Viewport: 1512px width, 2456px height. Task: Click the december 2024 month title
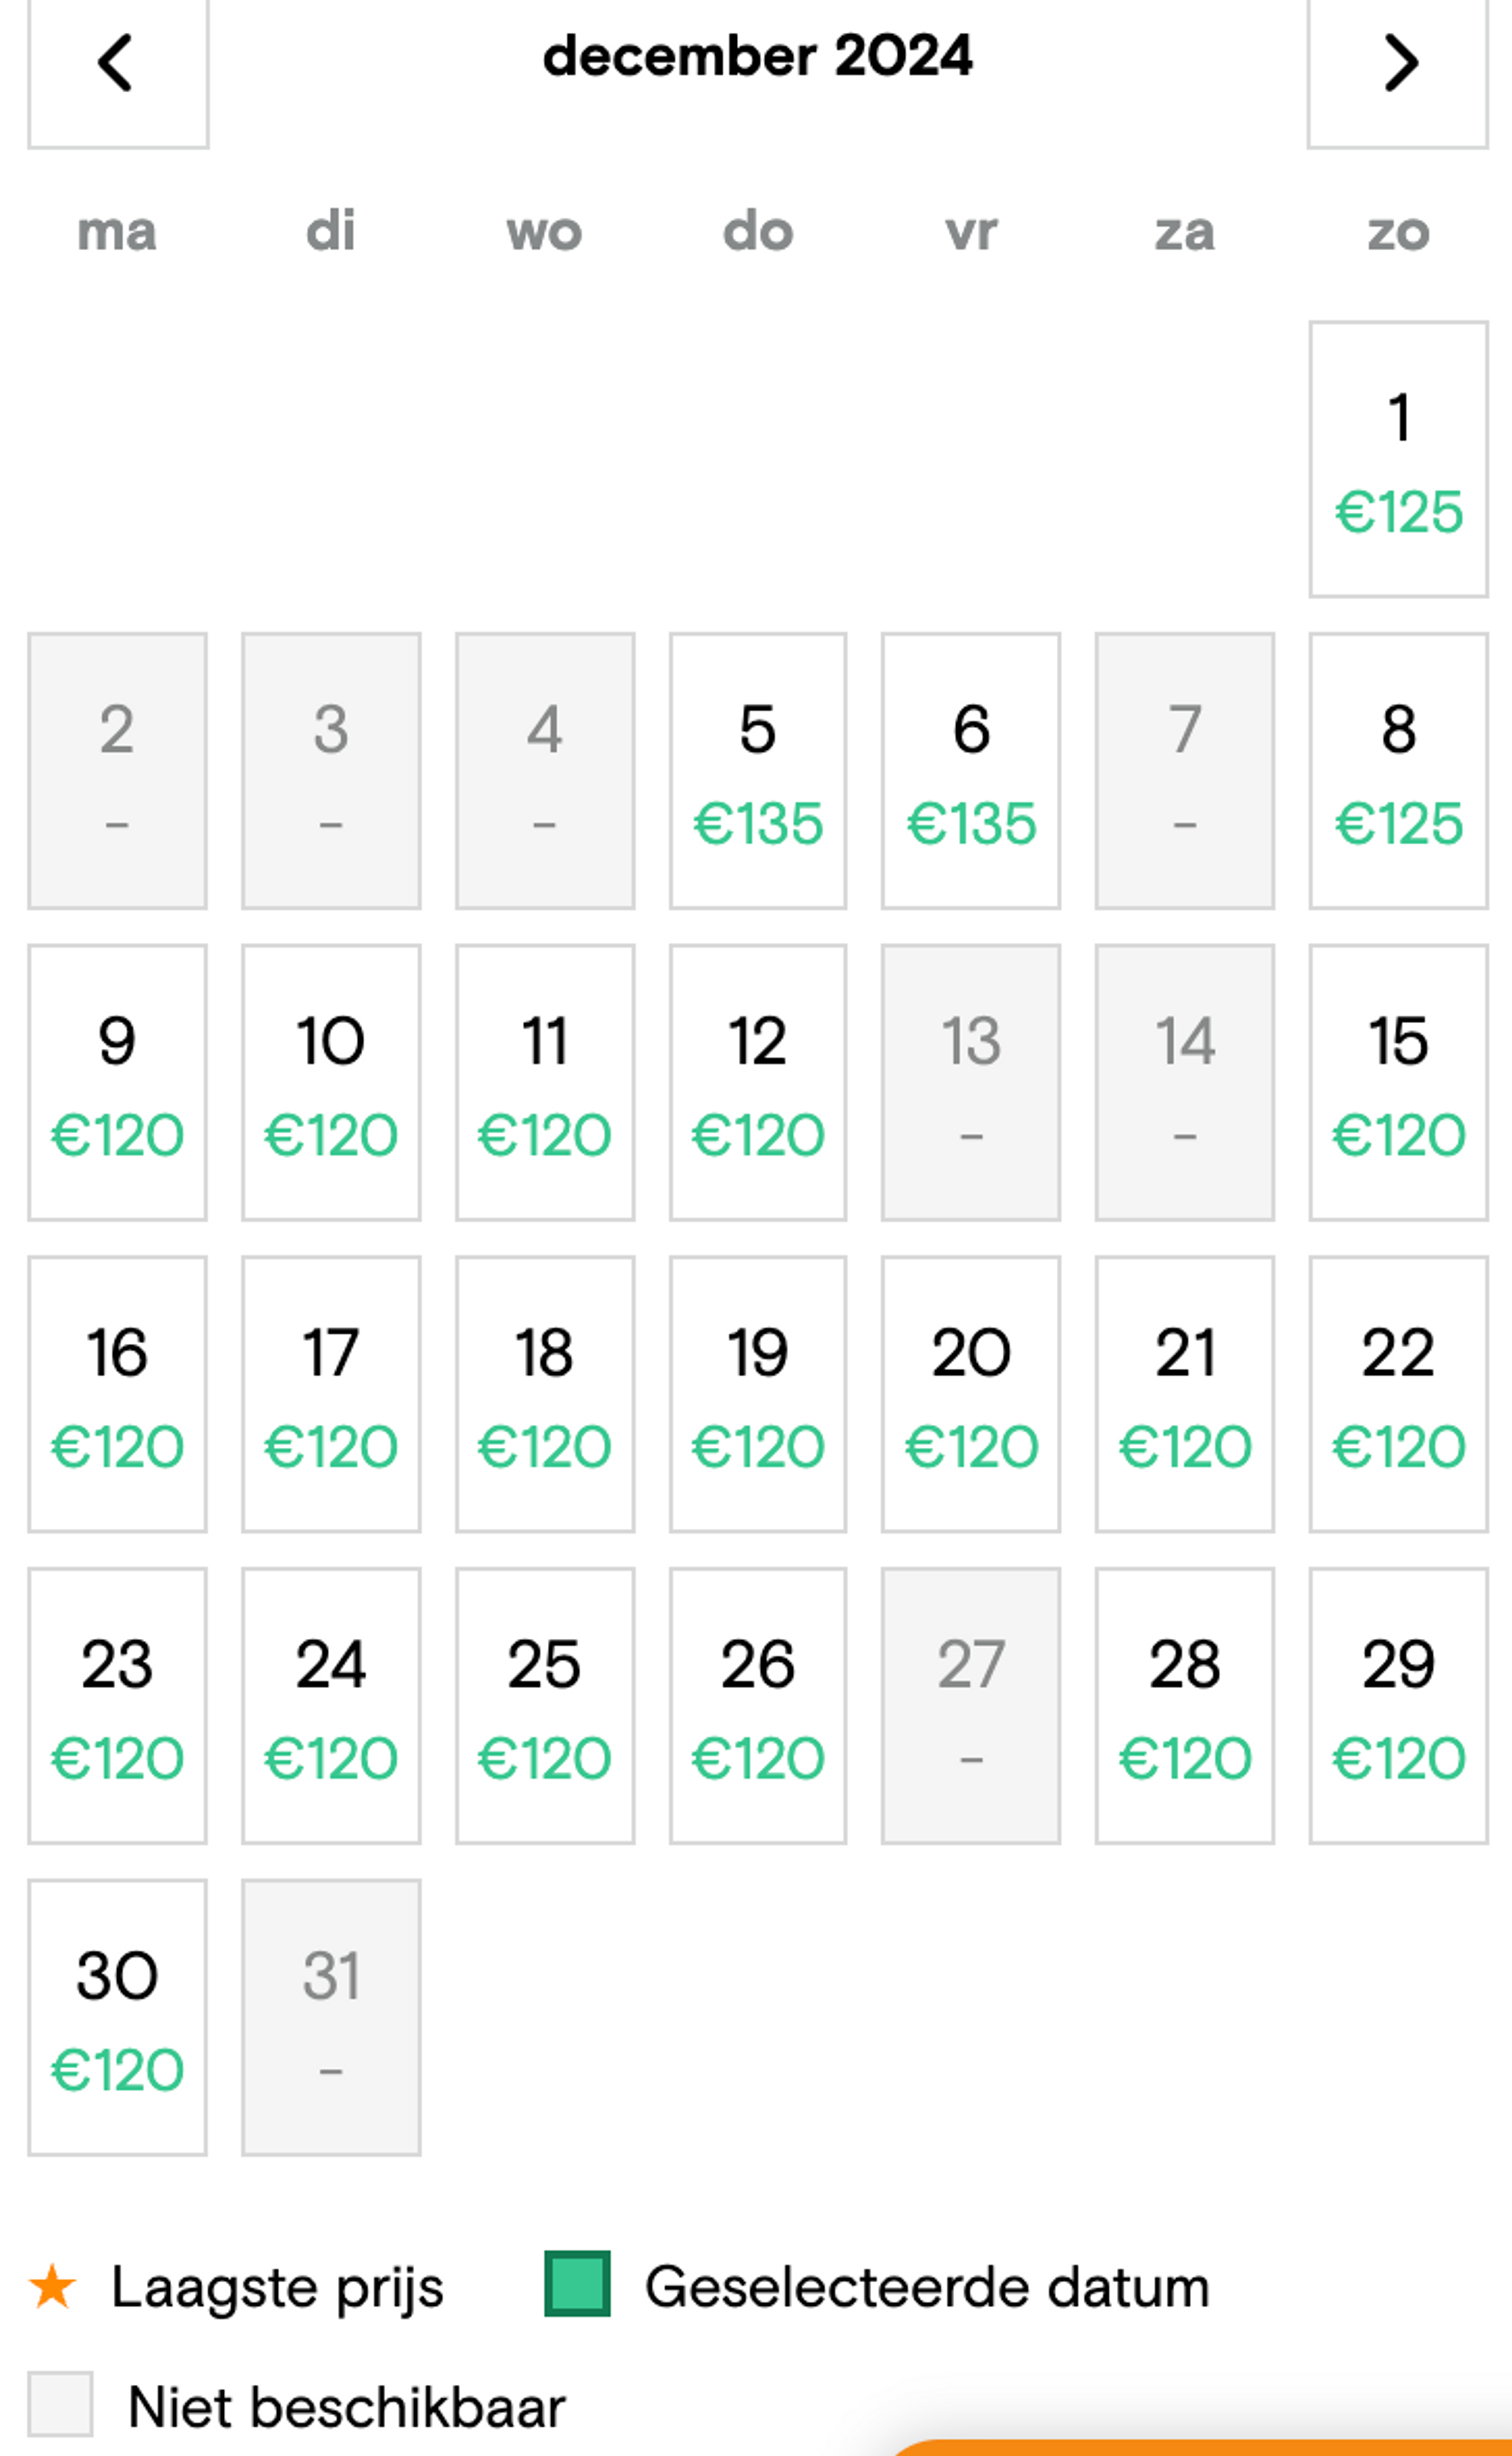tap(757, 55)
